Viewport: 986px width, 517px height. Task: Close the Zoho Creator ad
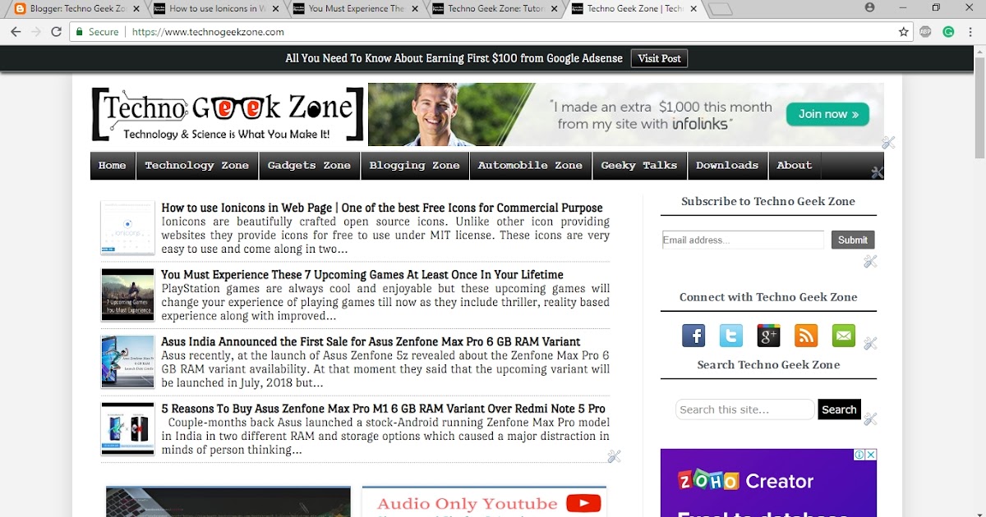[871, 455]
